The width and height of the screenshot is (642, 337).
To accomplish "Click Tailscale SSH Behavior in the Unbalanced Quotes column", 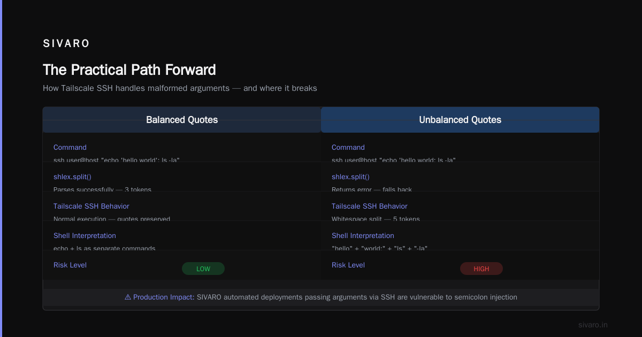I will coord(370,206).
